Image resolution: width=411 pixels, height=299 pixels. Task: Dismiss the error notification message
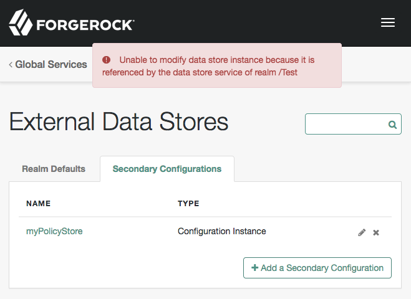[x=217, y=65]
